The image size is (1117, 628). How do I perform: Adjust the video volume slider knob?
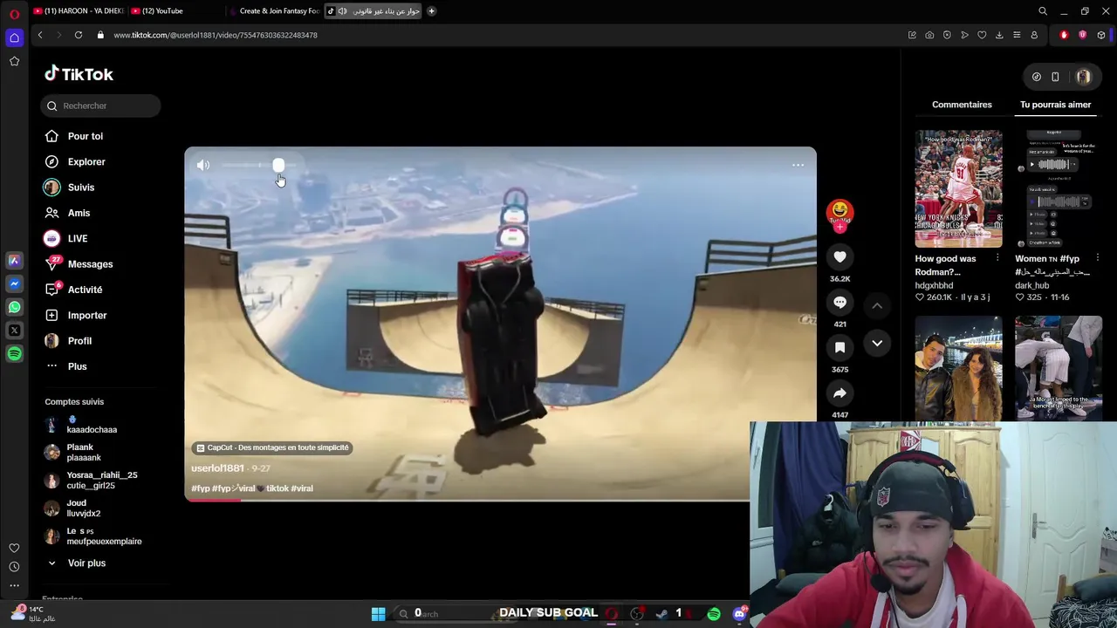[278, 165]
